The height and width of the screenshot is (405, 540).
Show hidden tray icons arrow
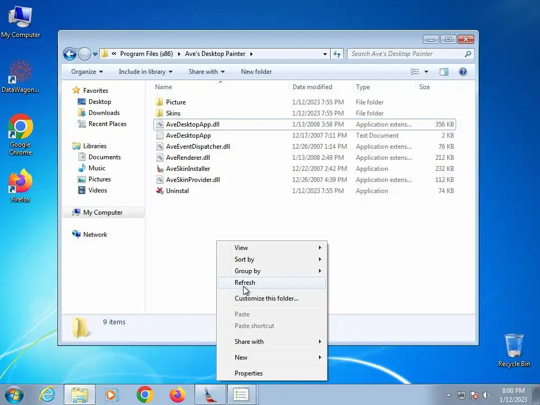pos(448,395)
